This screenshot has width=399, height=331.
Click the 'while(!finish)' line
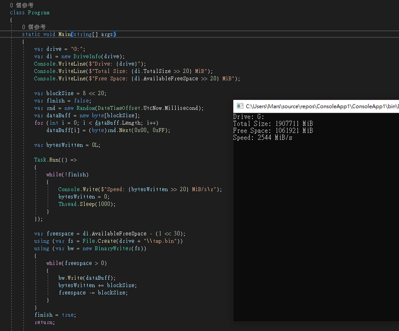pos(68,175)
